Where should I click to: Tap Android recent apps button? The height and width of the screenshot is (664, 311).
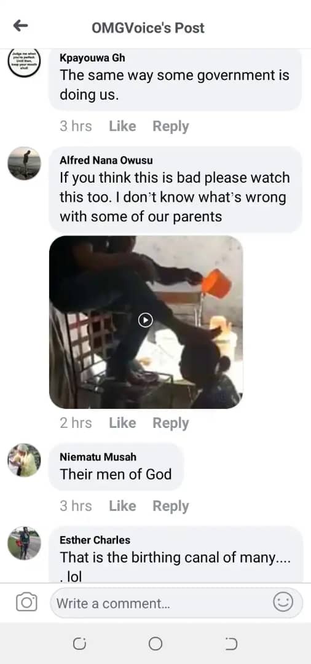(79, 644)
